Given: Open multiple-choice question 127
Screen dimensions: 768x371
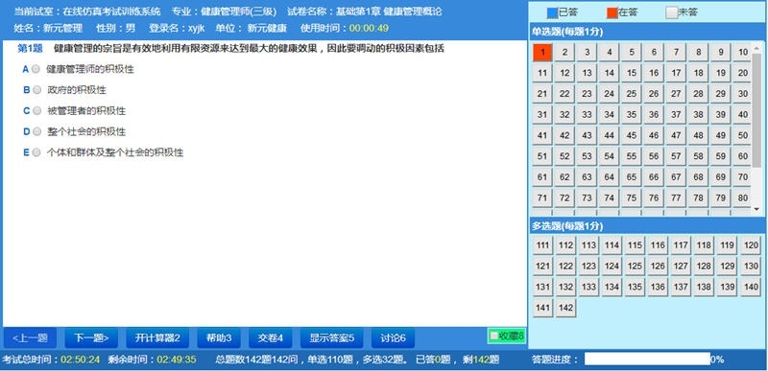Looking at the screenshot, I should coord(681,267).
